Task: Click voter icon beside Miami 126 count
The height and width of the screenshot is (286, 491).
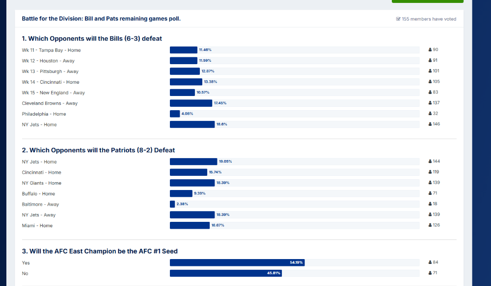Action: click(430, 225)
